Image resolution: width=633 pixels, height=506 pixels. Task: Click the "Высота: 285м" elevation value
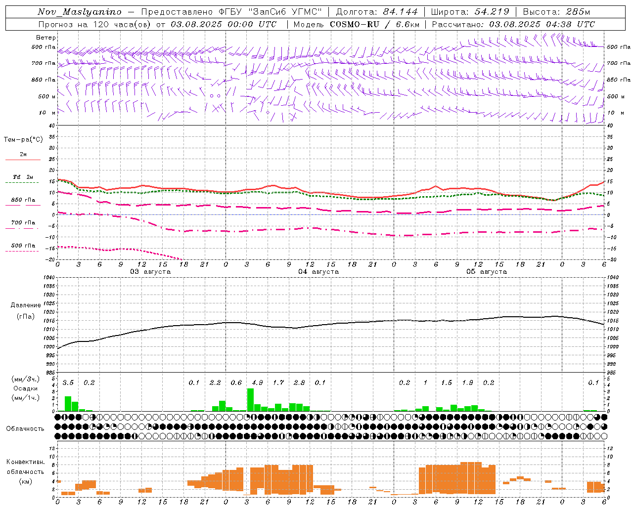pos(556,12)
